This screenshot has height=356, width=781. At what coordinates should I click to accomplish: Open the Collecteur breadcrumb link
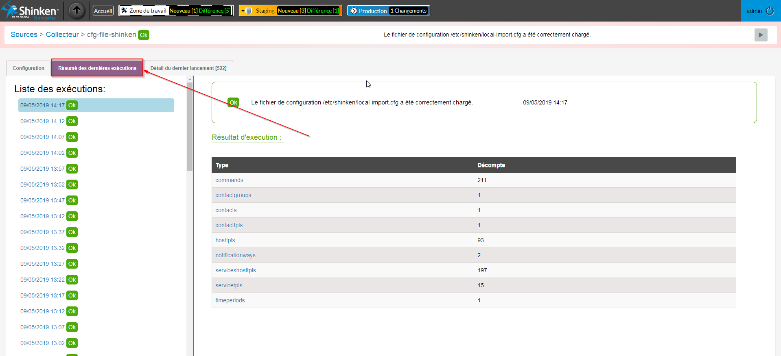(x=62, y=35)
